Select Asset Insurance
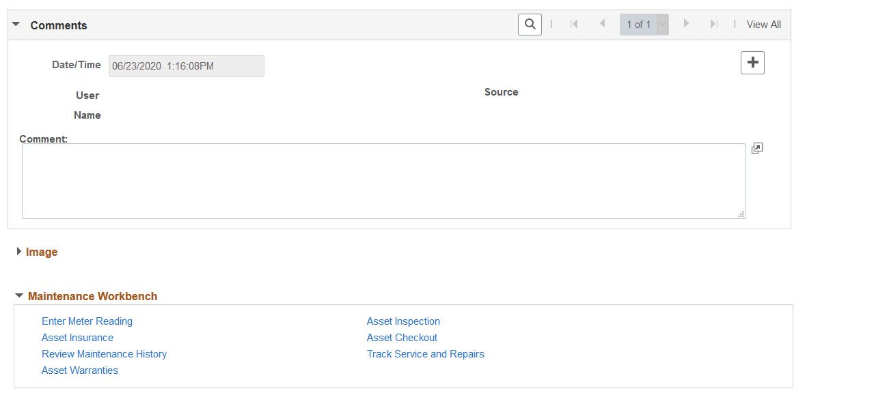The height and width of the screenshot is (410, 889). [77, 337]
